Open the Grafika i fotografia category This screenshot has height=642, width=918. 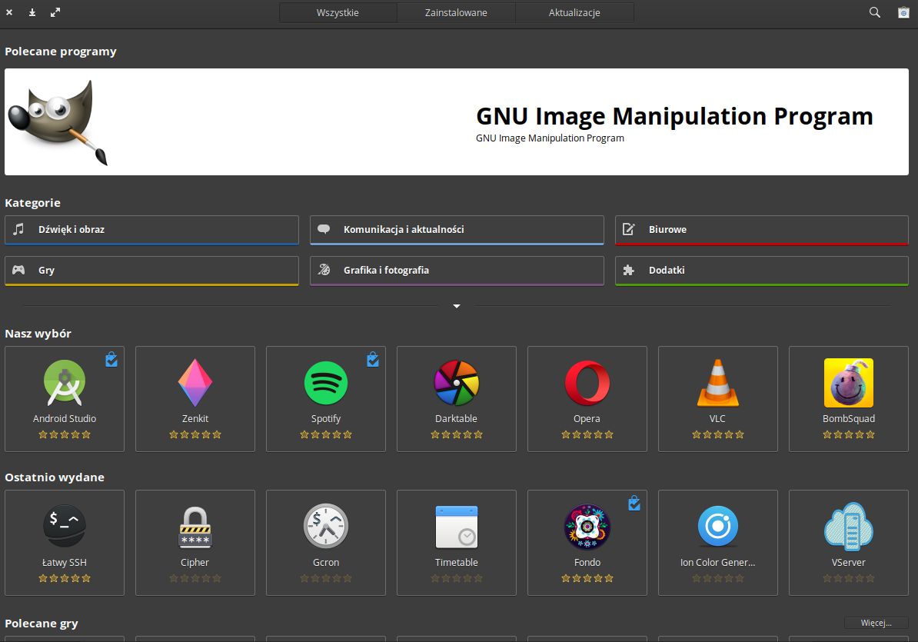pyautogui.click(x=457, y=271)
